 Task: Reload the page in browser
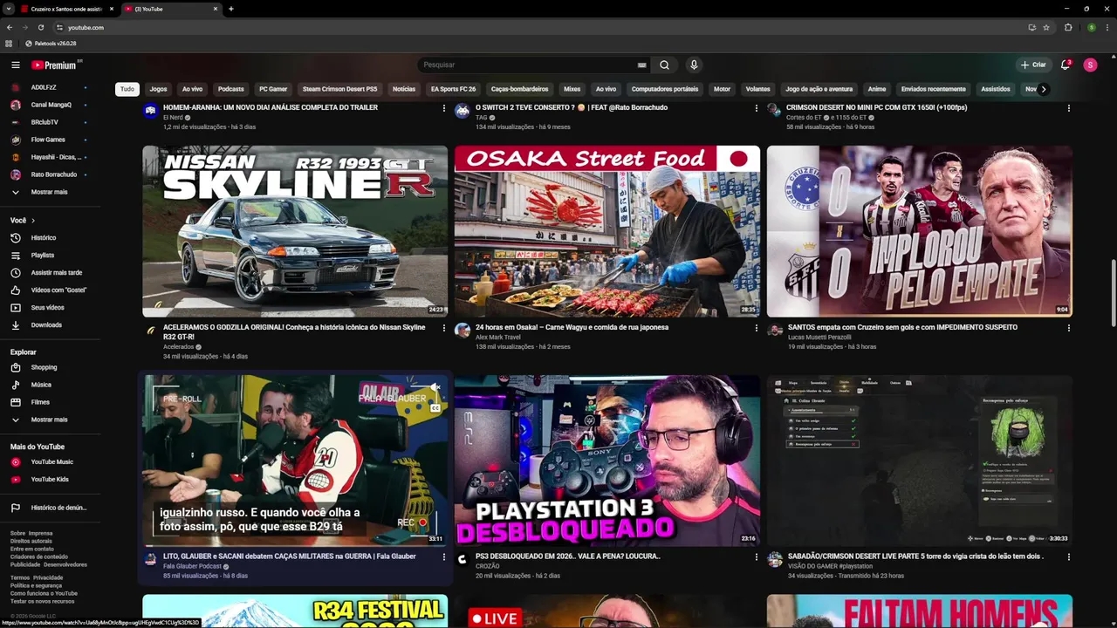coord(40,27)
